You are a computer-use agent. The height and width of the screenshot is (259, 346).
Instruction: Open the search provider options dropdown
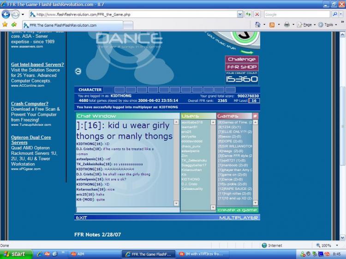(x=341, y=15)
